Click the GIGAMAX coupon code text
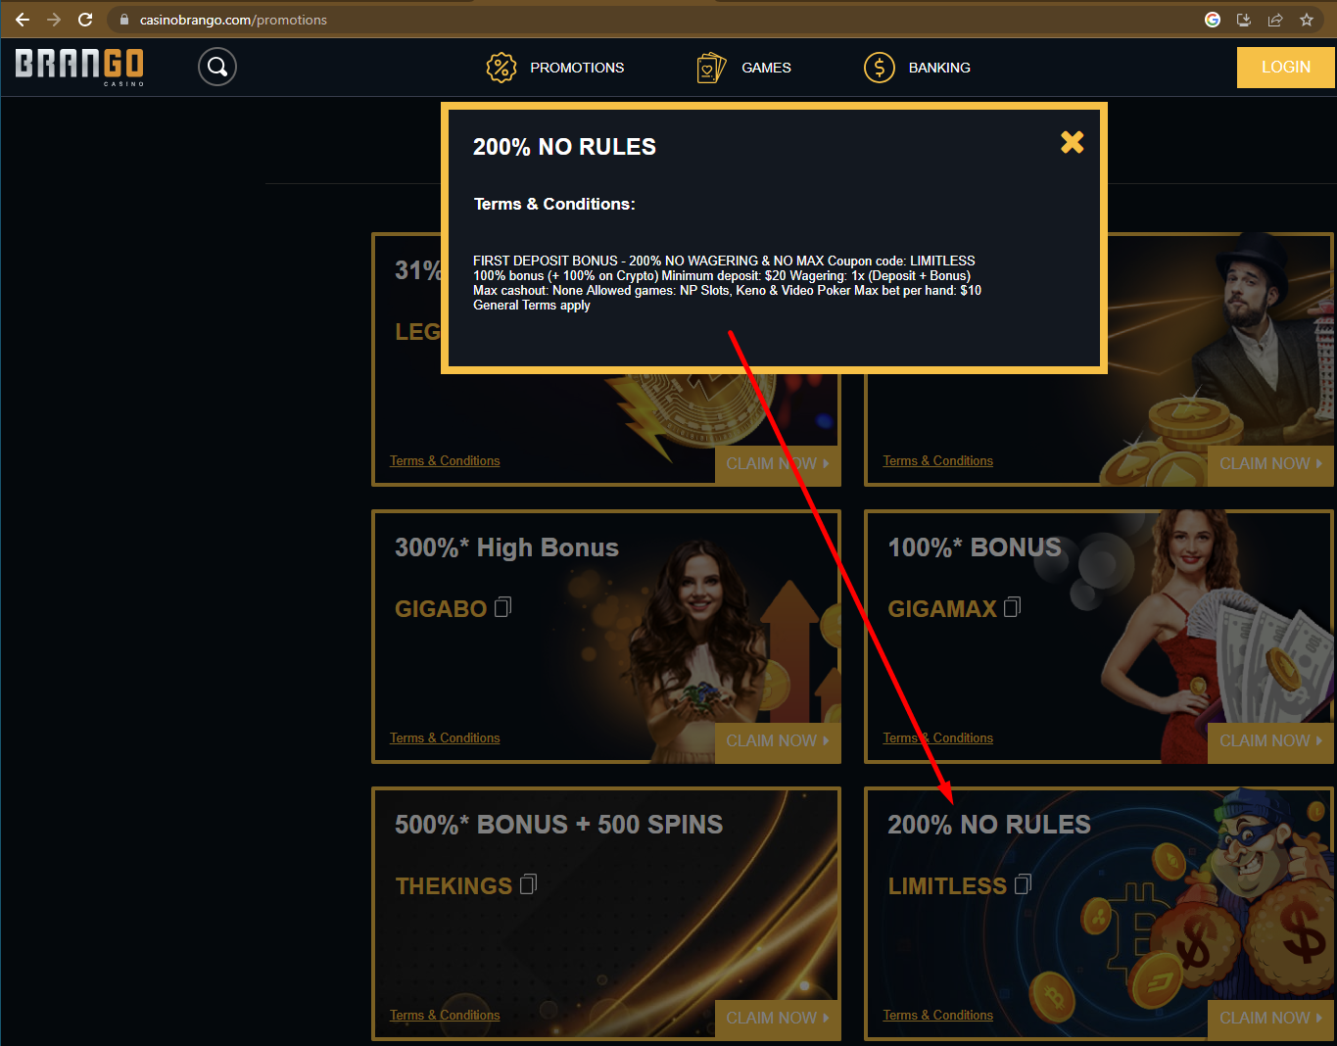The image size is (1337, 1046). 942,609
